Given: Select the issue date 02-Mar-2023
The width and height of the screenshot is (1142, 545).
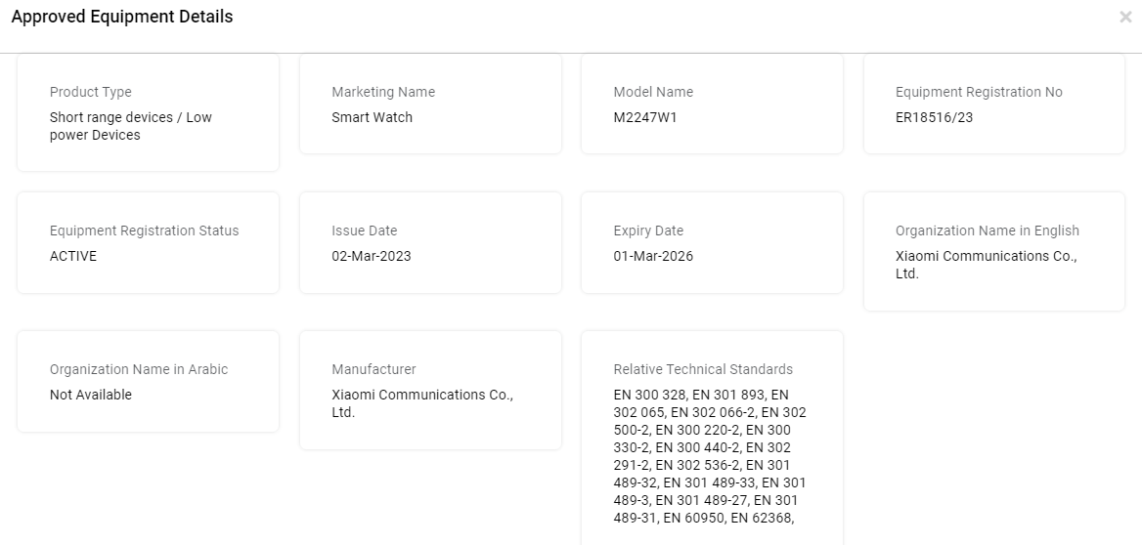Looking at the screenshot, I should [372, 256].
